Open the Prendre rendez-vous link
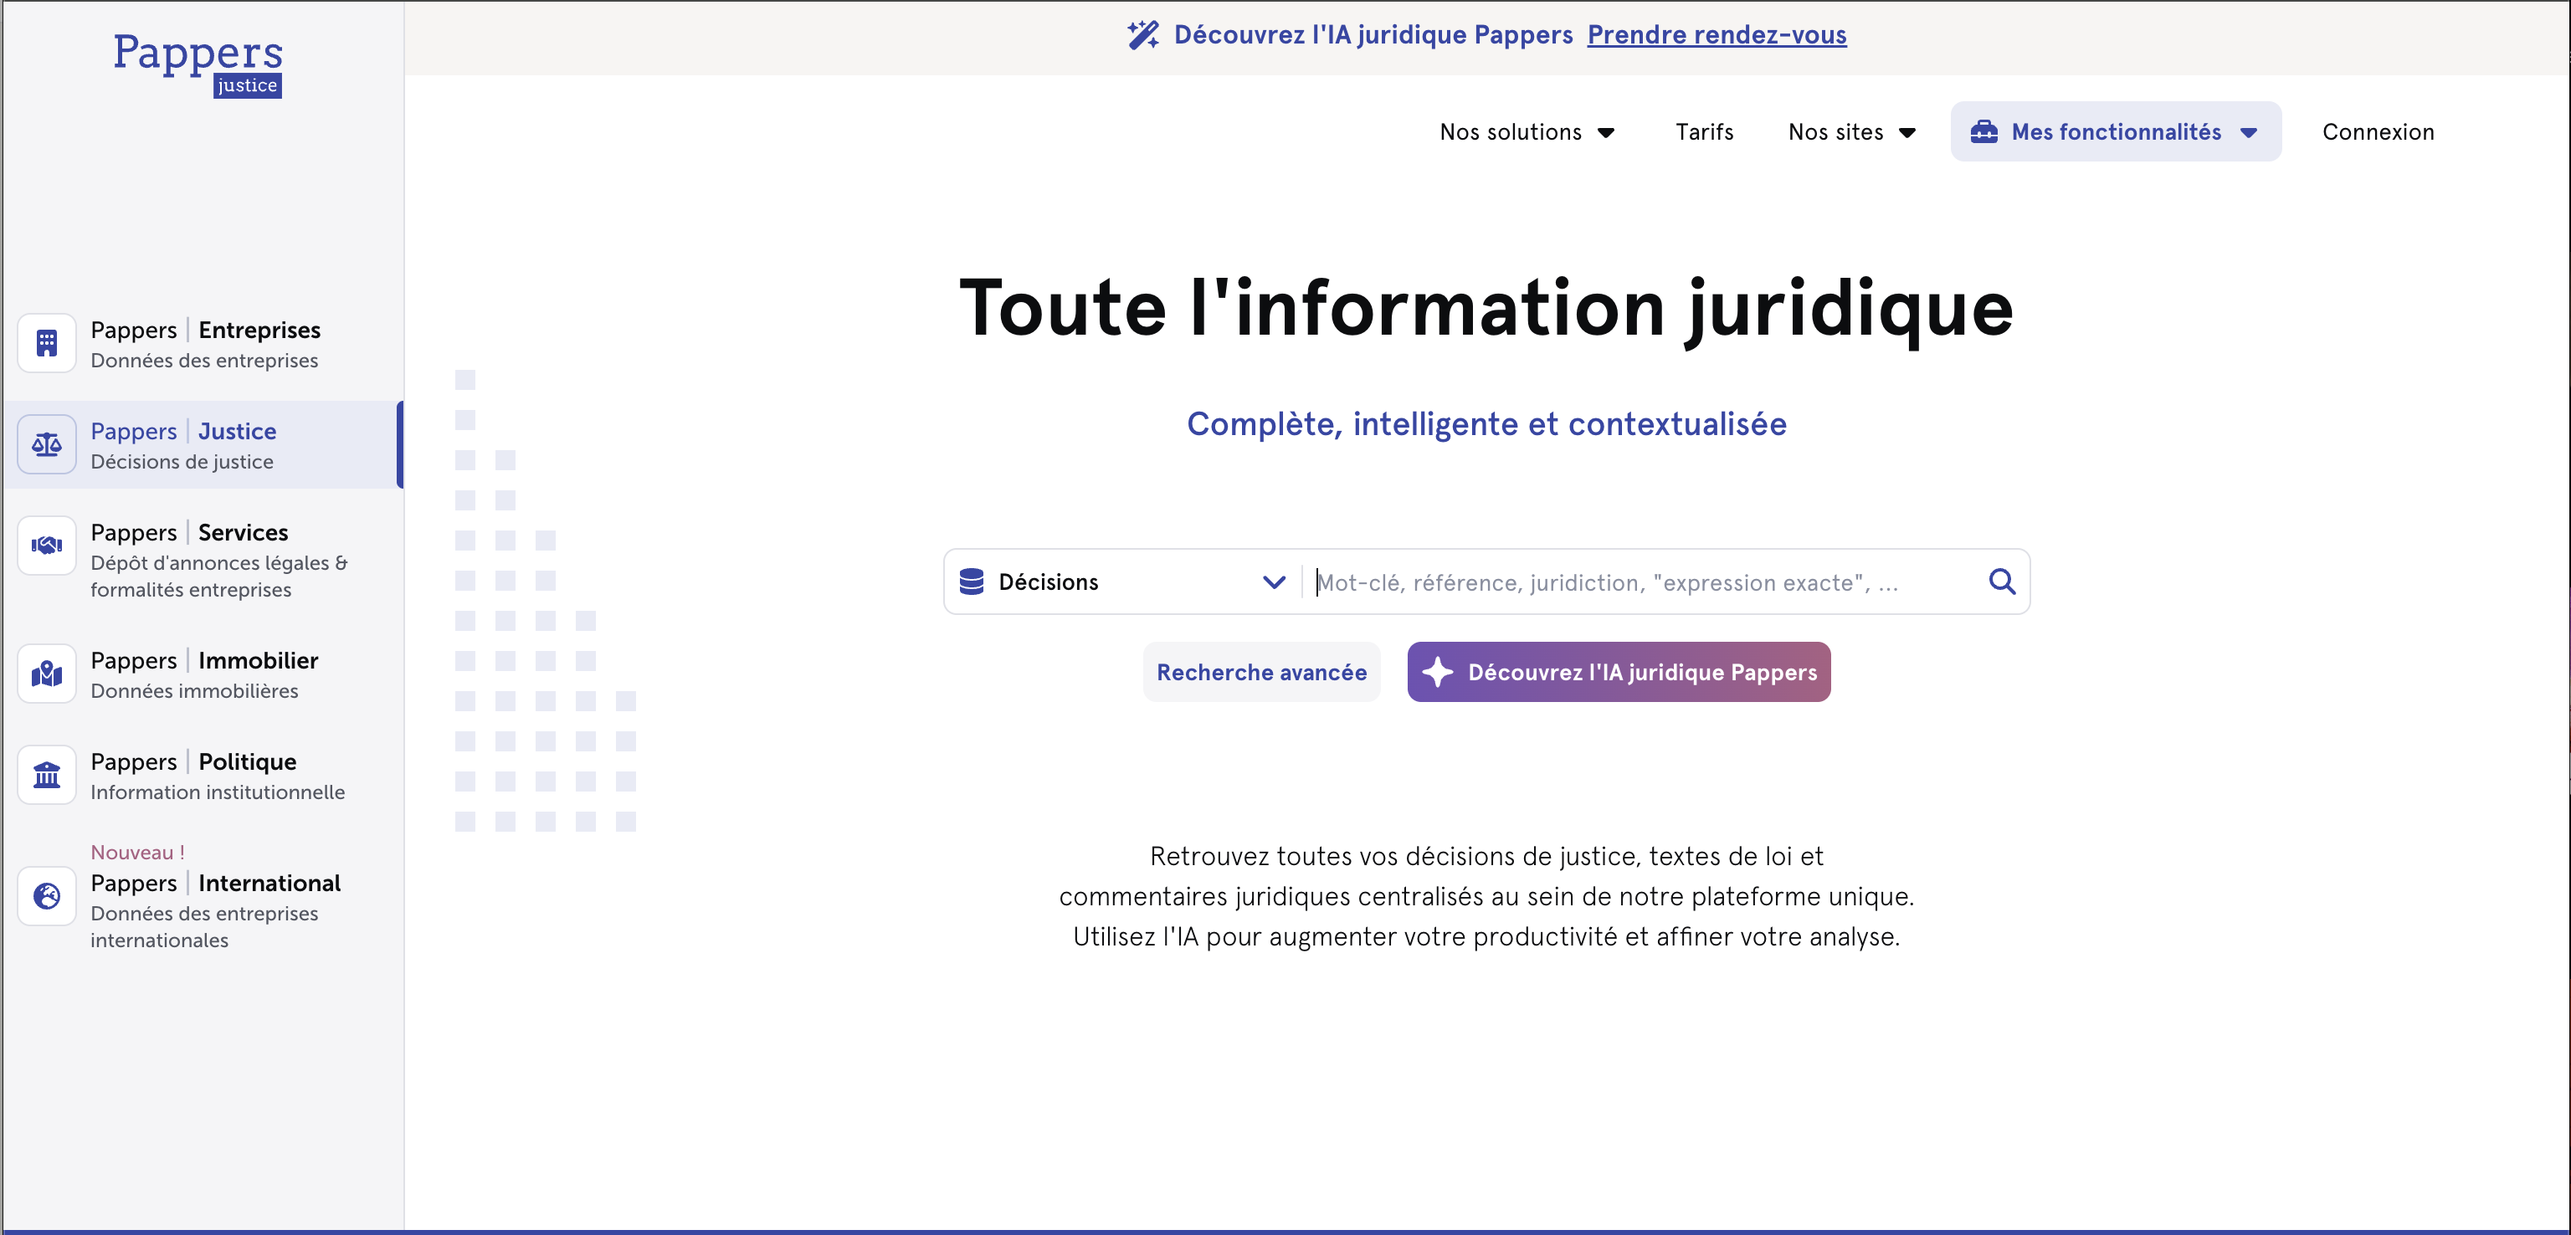2571x1235 pixels. tap(1717, 35)
